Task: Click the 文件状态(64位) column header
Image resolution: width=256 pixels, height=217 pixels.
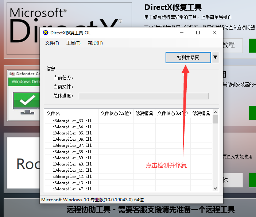Action: [x=172, y=113]
